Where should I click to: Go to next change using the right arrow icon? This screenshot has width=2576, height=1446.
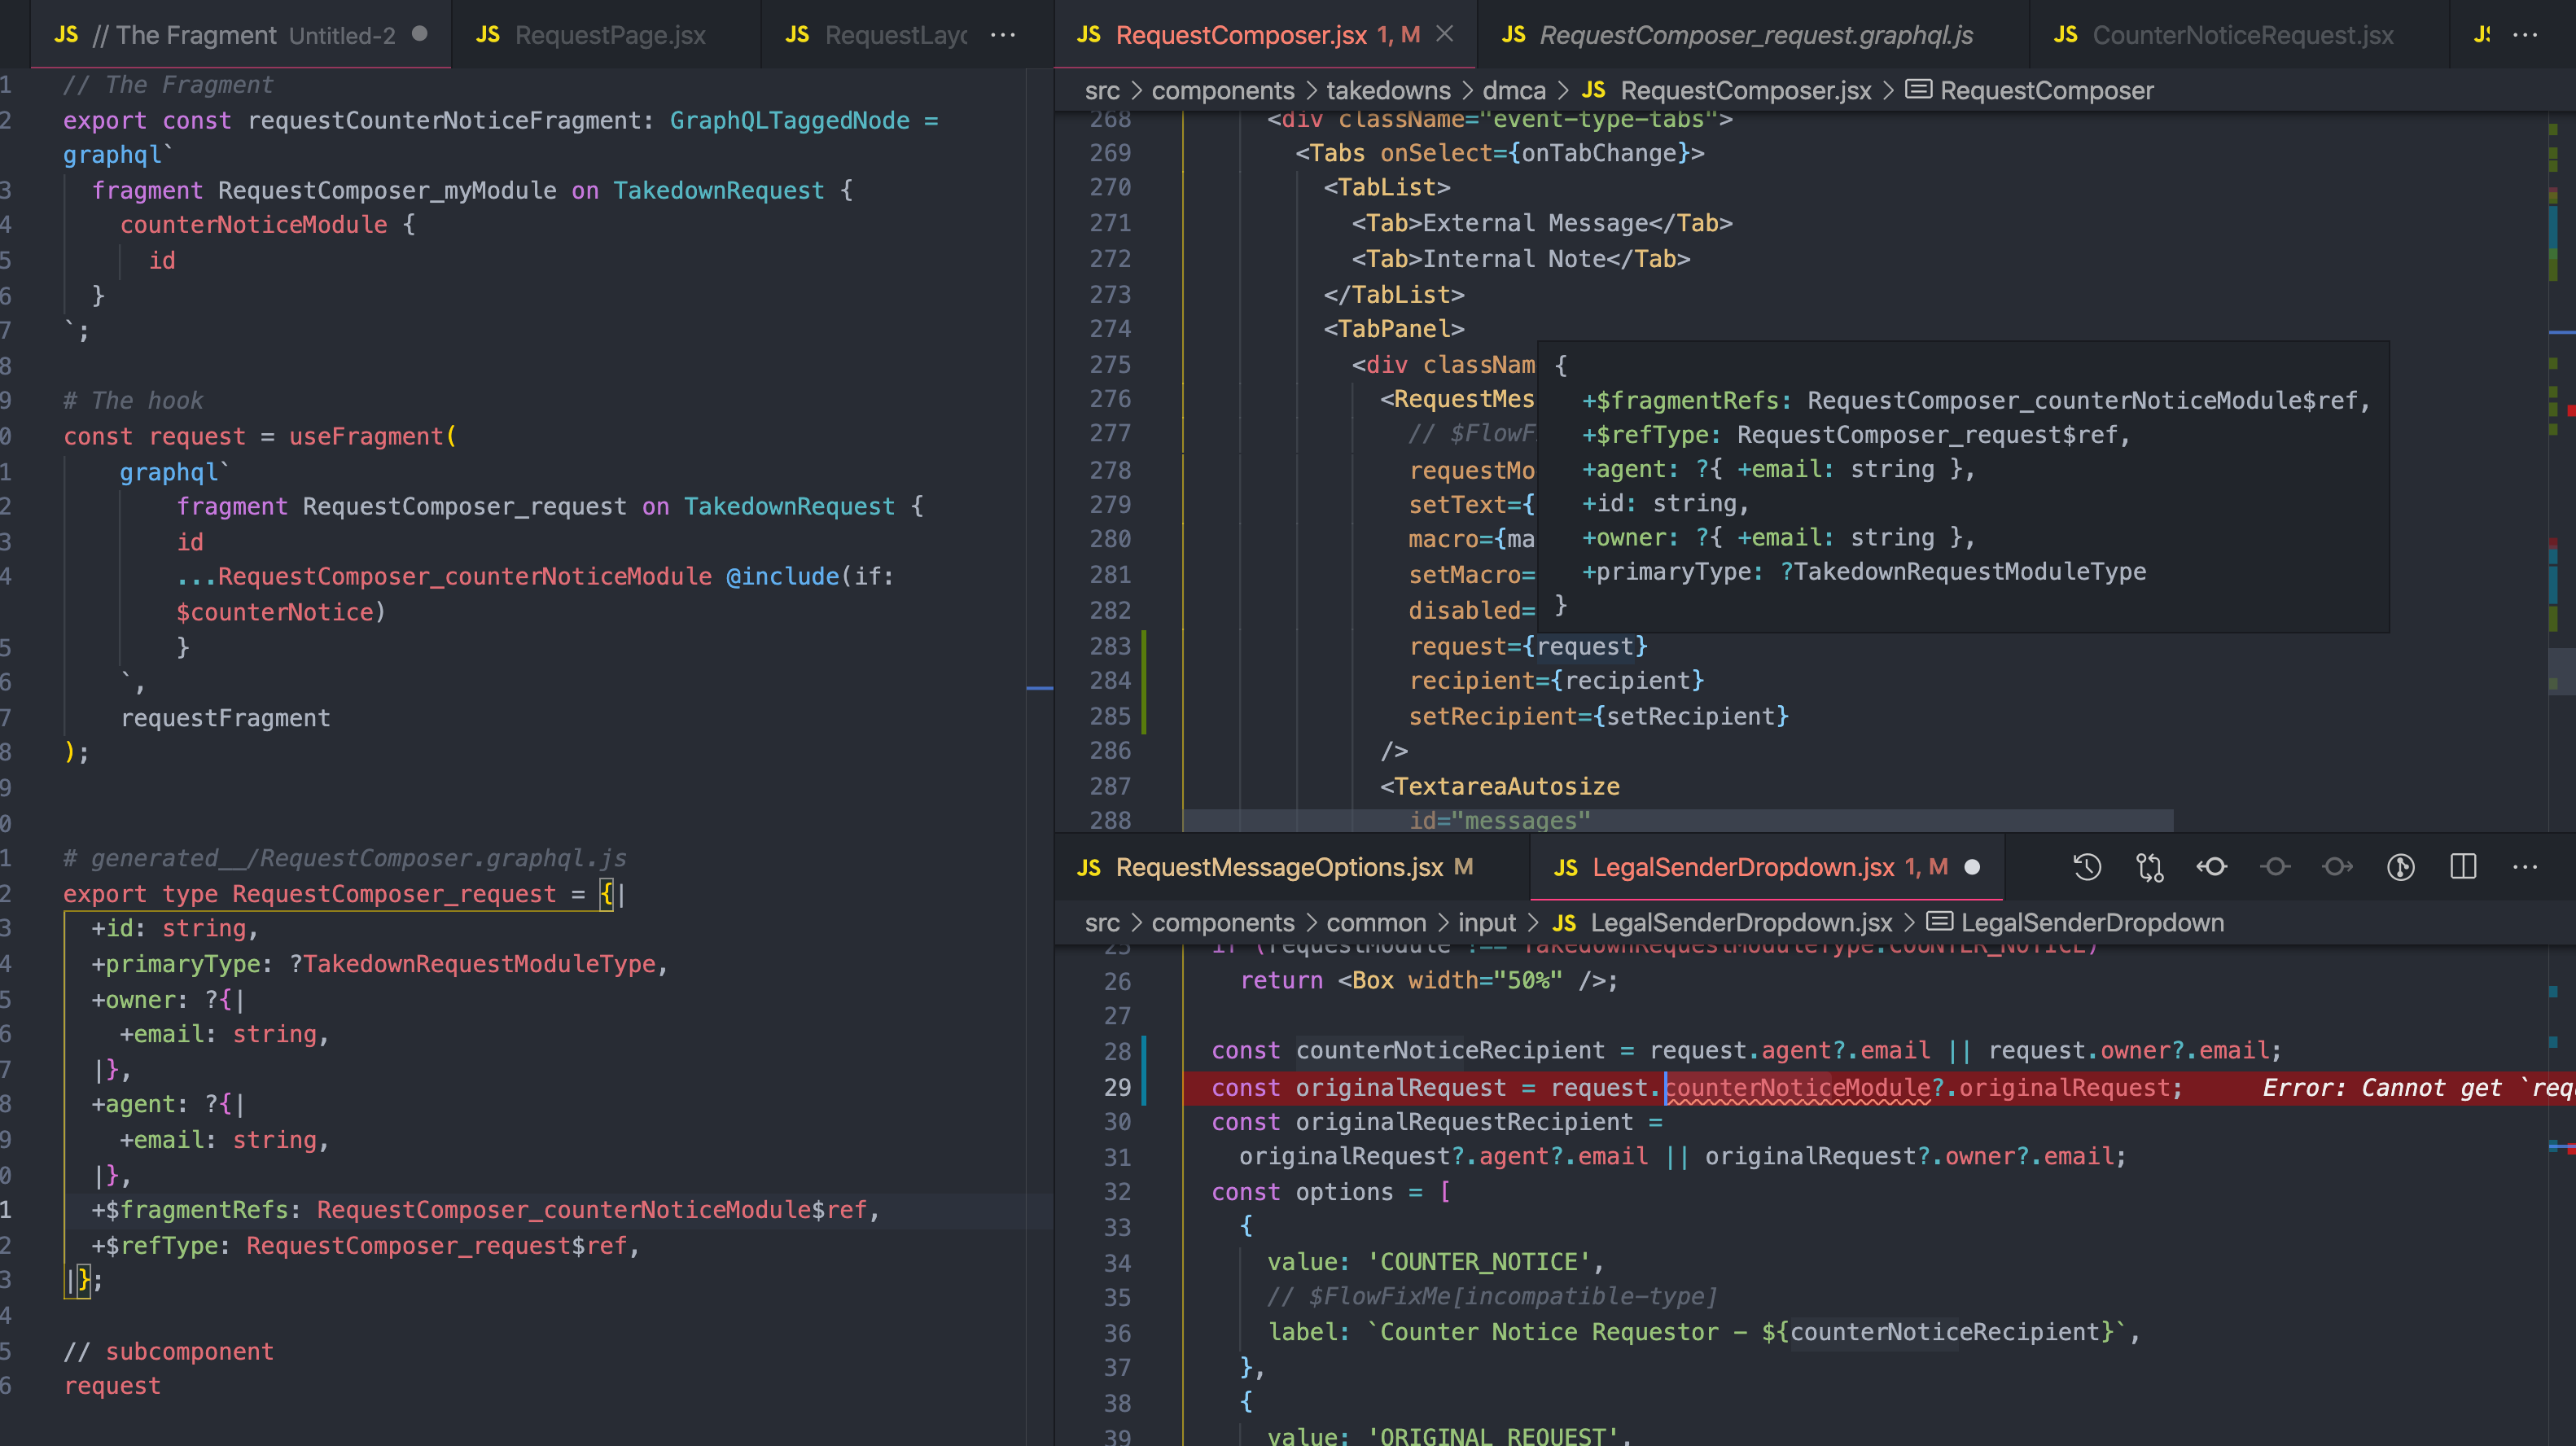(2338, 867)
